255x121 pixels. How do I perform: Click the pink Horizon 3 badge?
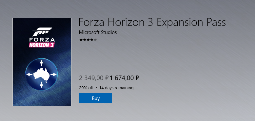tap(42, 45)
